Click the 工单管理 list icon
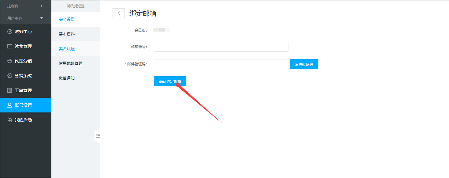Viewport: 449px width, 178px height. coord(10,90)
